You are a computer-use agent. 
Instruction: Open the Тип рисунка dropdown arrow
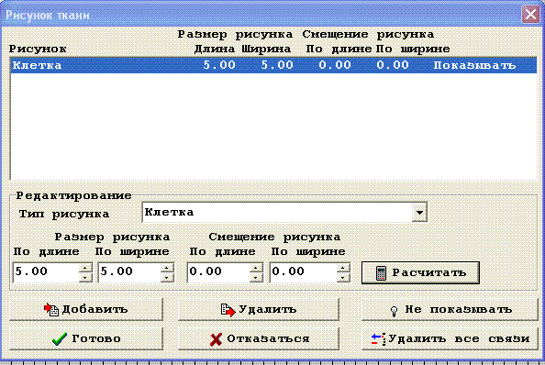point(419,212)
